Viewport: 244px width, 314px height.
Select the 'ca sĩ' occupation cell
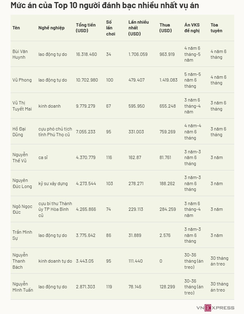(43, 157)
